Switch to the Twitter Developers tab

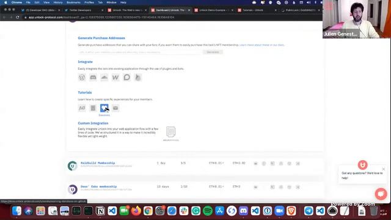(x=84, y=10)
